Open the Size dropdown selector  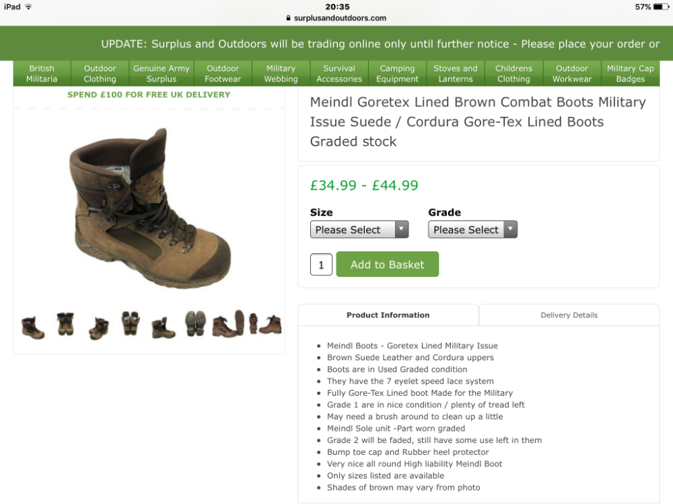[x=359, y=229]
